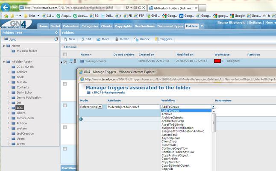This screenshot has width=276, height=171.
Task: Open the FB bookmark
Action: [128, 16]
